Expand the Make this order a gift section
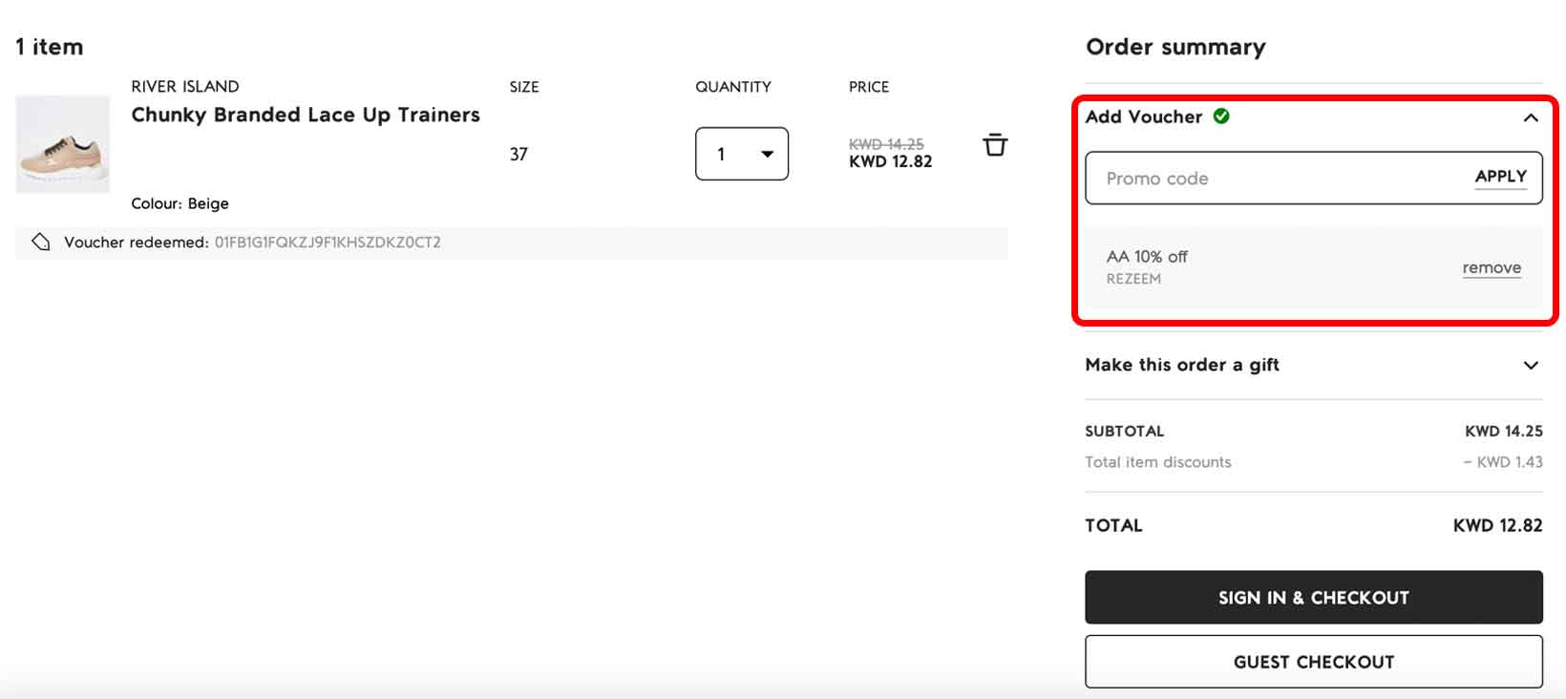This screenshot has width=1566, height=699. point(1531,365)
